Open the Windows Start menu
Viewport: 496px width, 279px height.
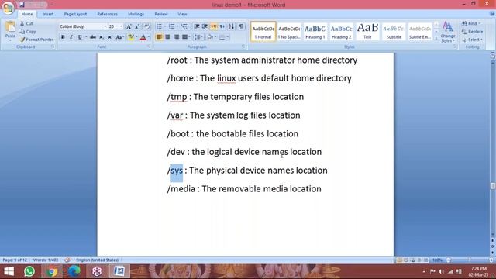9,271
